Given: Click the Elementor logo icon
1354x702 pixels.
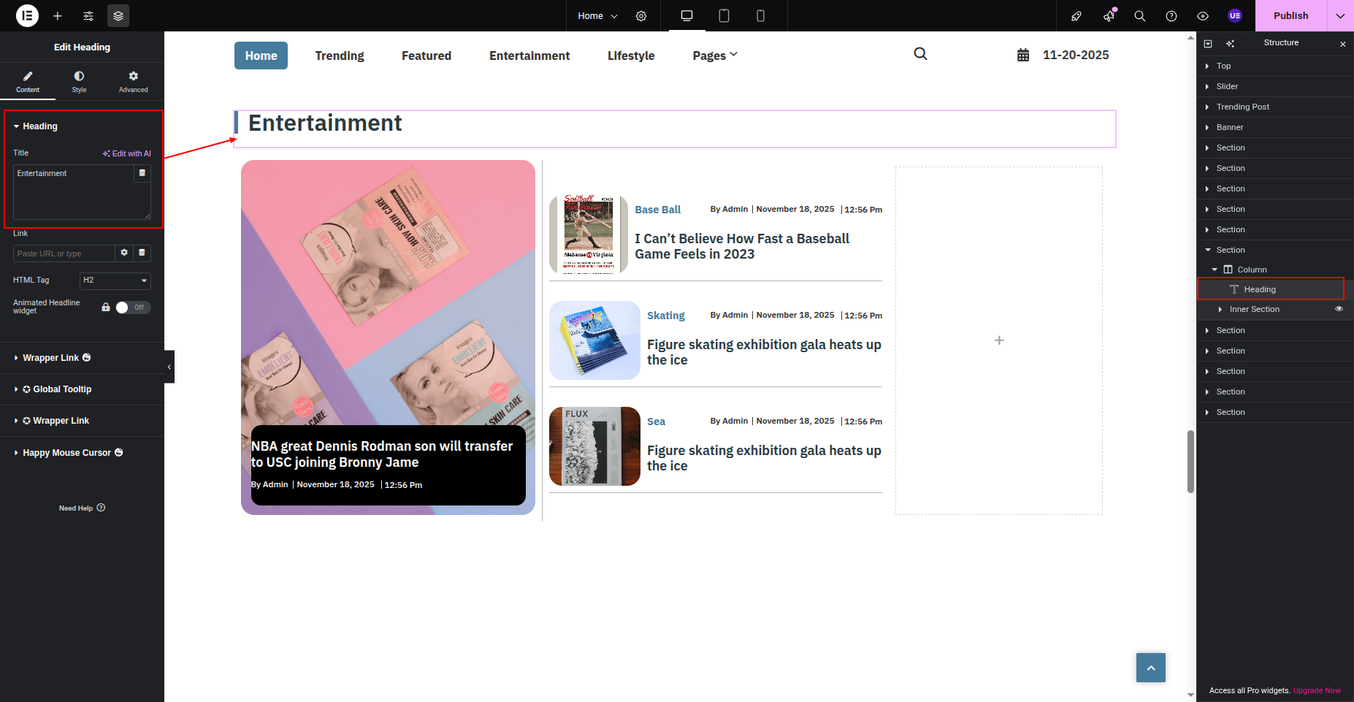Looking at the screenshot, I should tap(27, 15).
